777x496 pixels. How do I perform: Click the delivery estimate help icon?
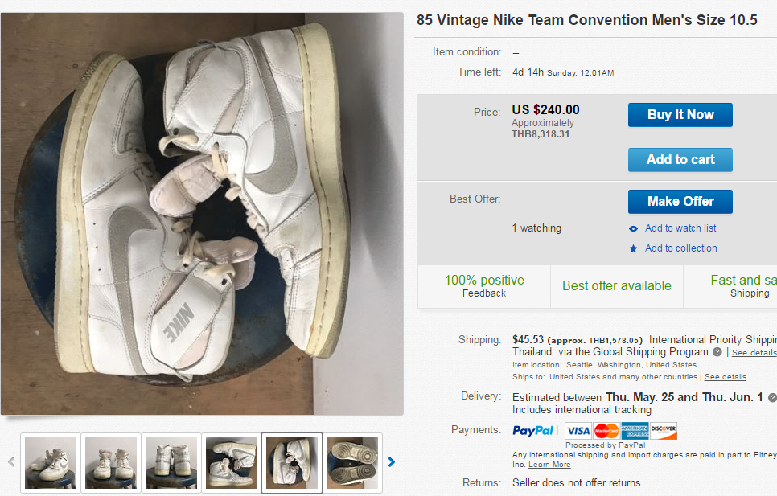[x=772, y=398]
